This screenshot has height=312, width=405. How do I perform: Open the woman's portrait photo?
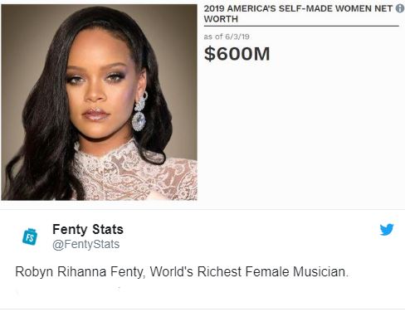99,102
